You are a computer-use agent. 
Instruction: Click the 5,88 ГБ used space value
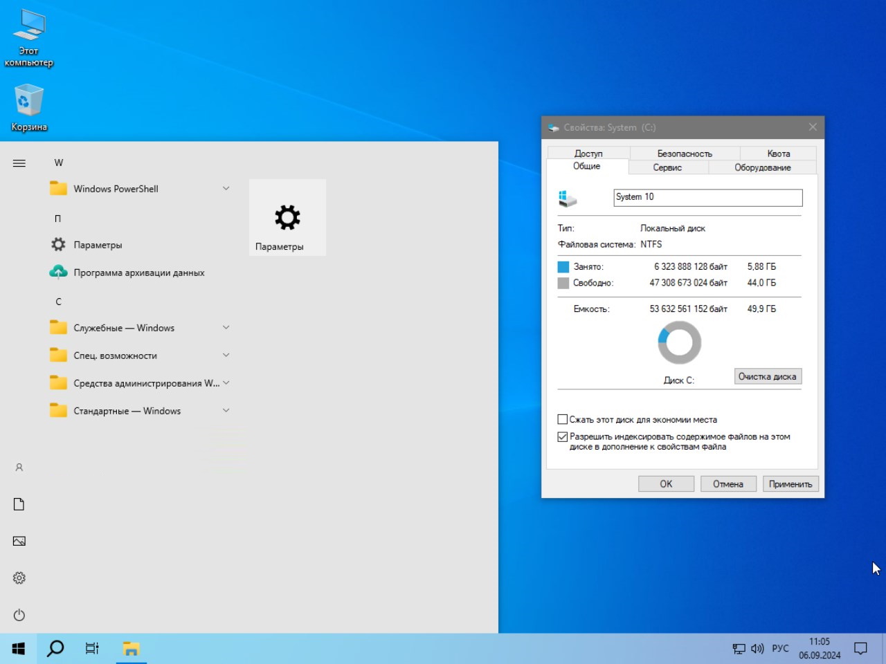click(761, 266)
